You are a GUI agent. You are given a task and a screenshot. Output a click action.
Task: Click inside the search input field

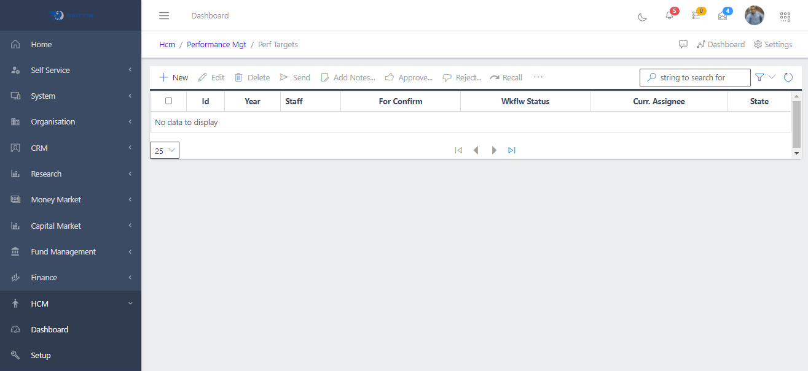point(697,77)
